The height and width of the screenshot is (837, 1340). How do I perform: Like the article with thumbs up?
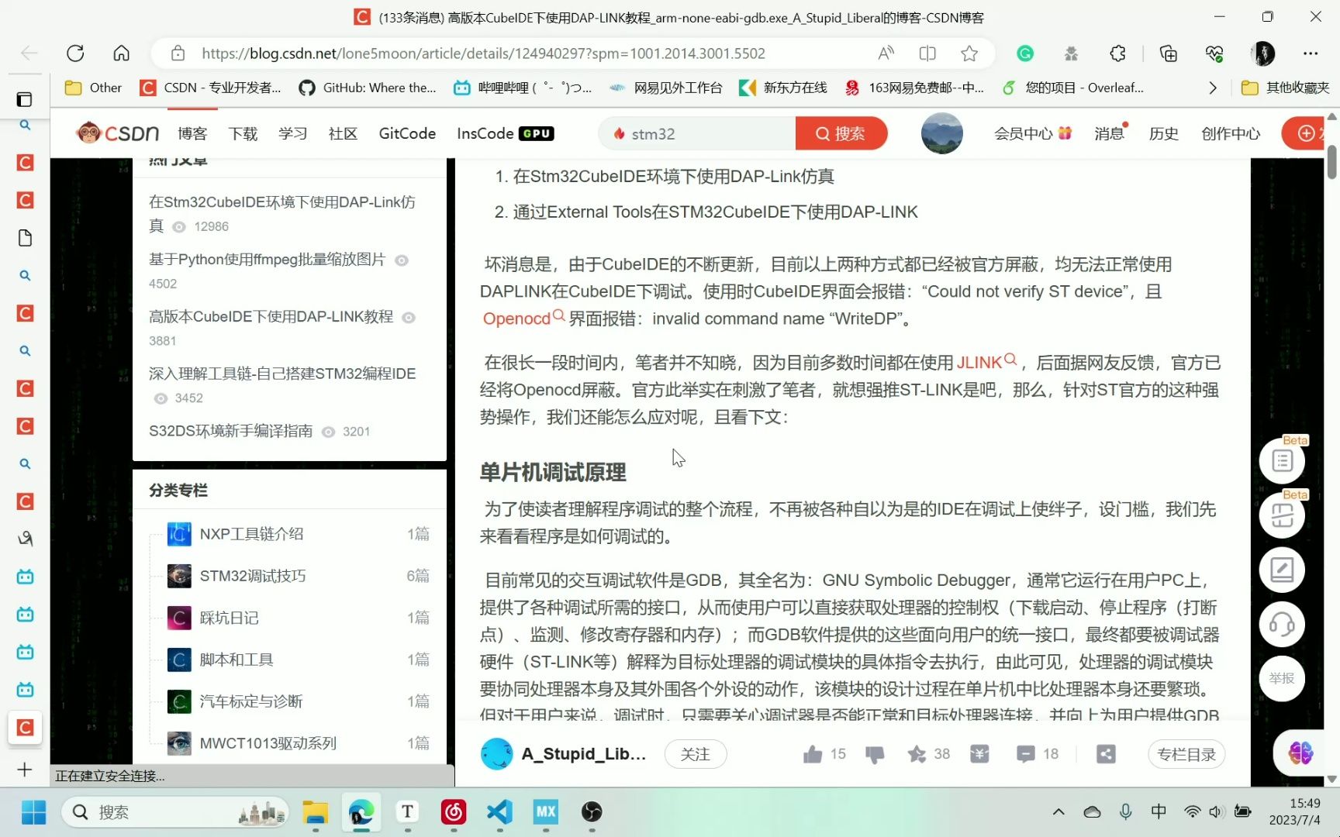(813, 753)
